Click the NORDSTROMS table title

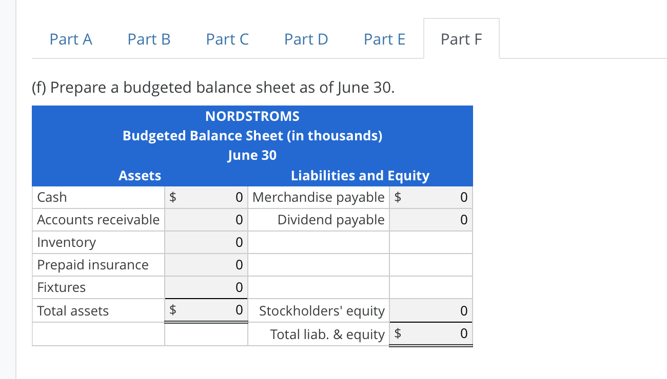pyautogui.click(x=252, y=116)
